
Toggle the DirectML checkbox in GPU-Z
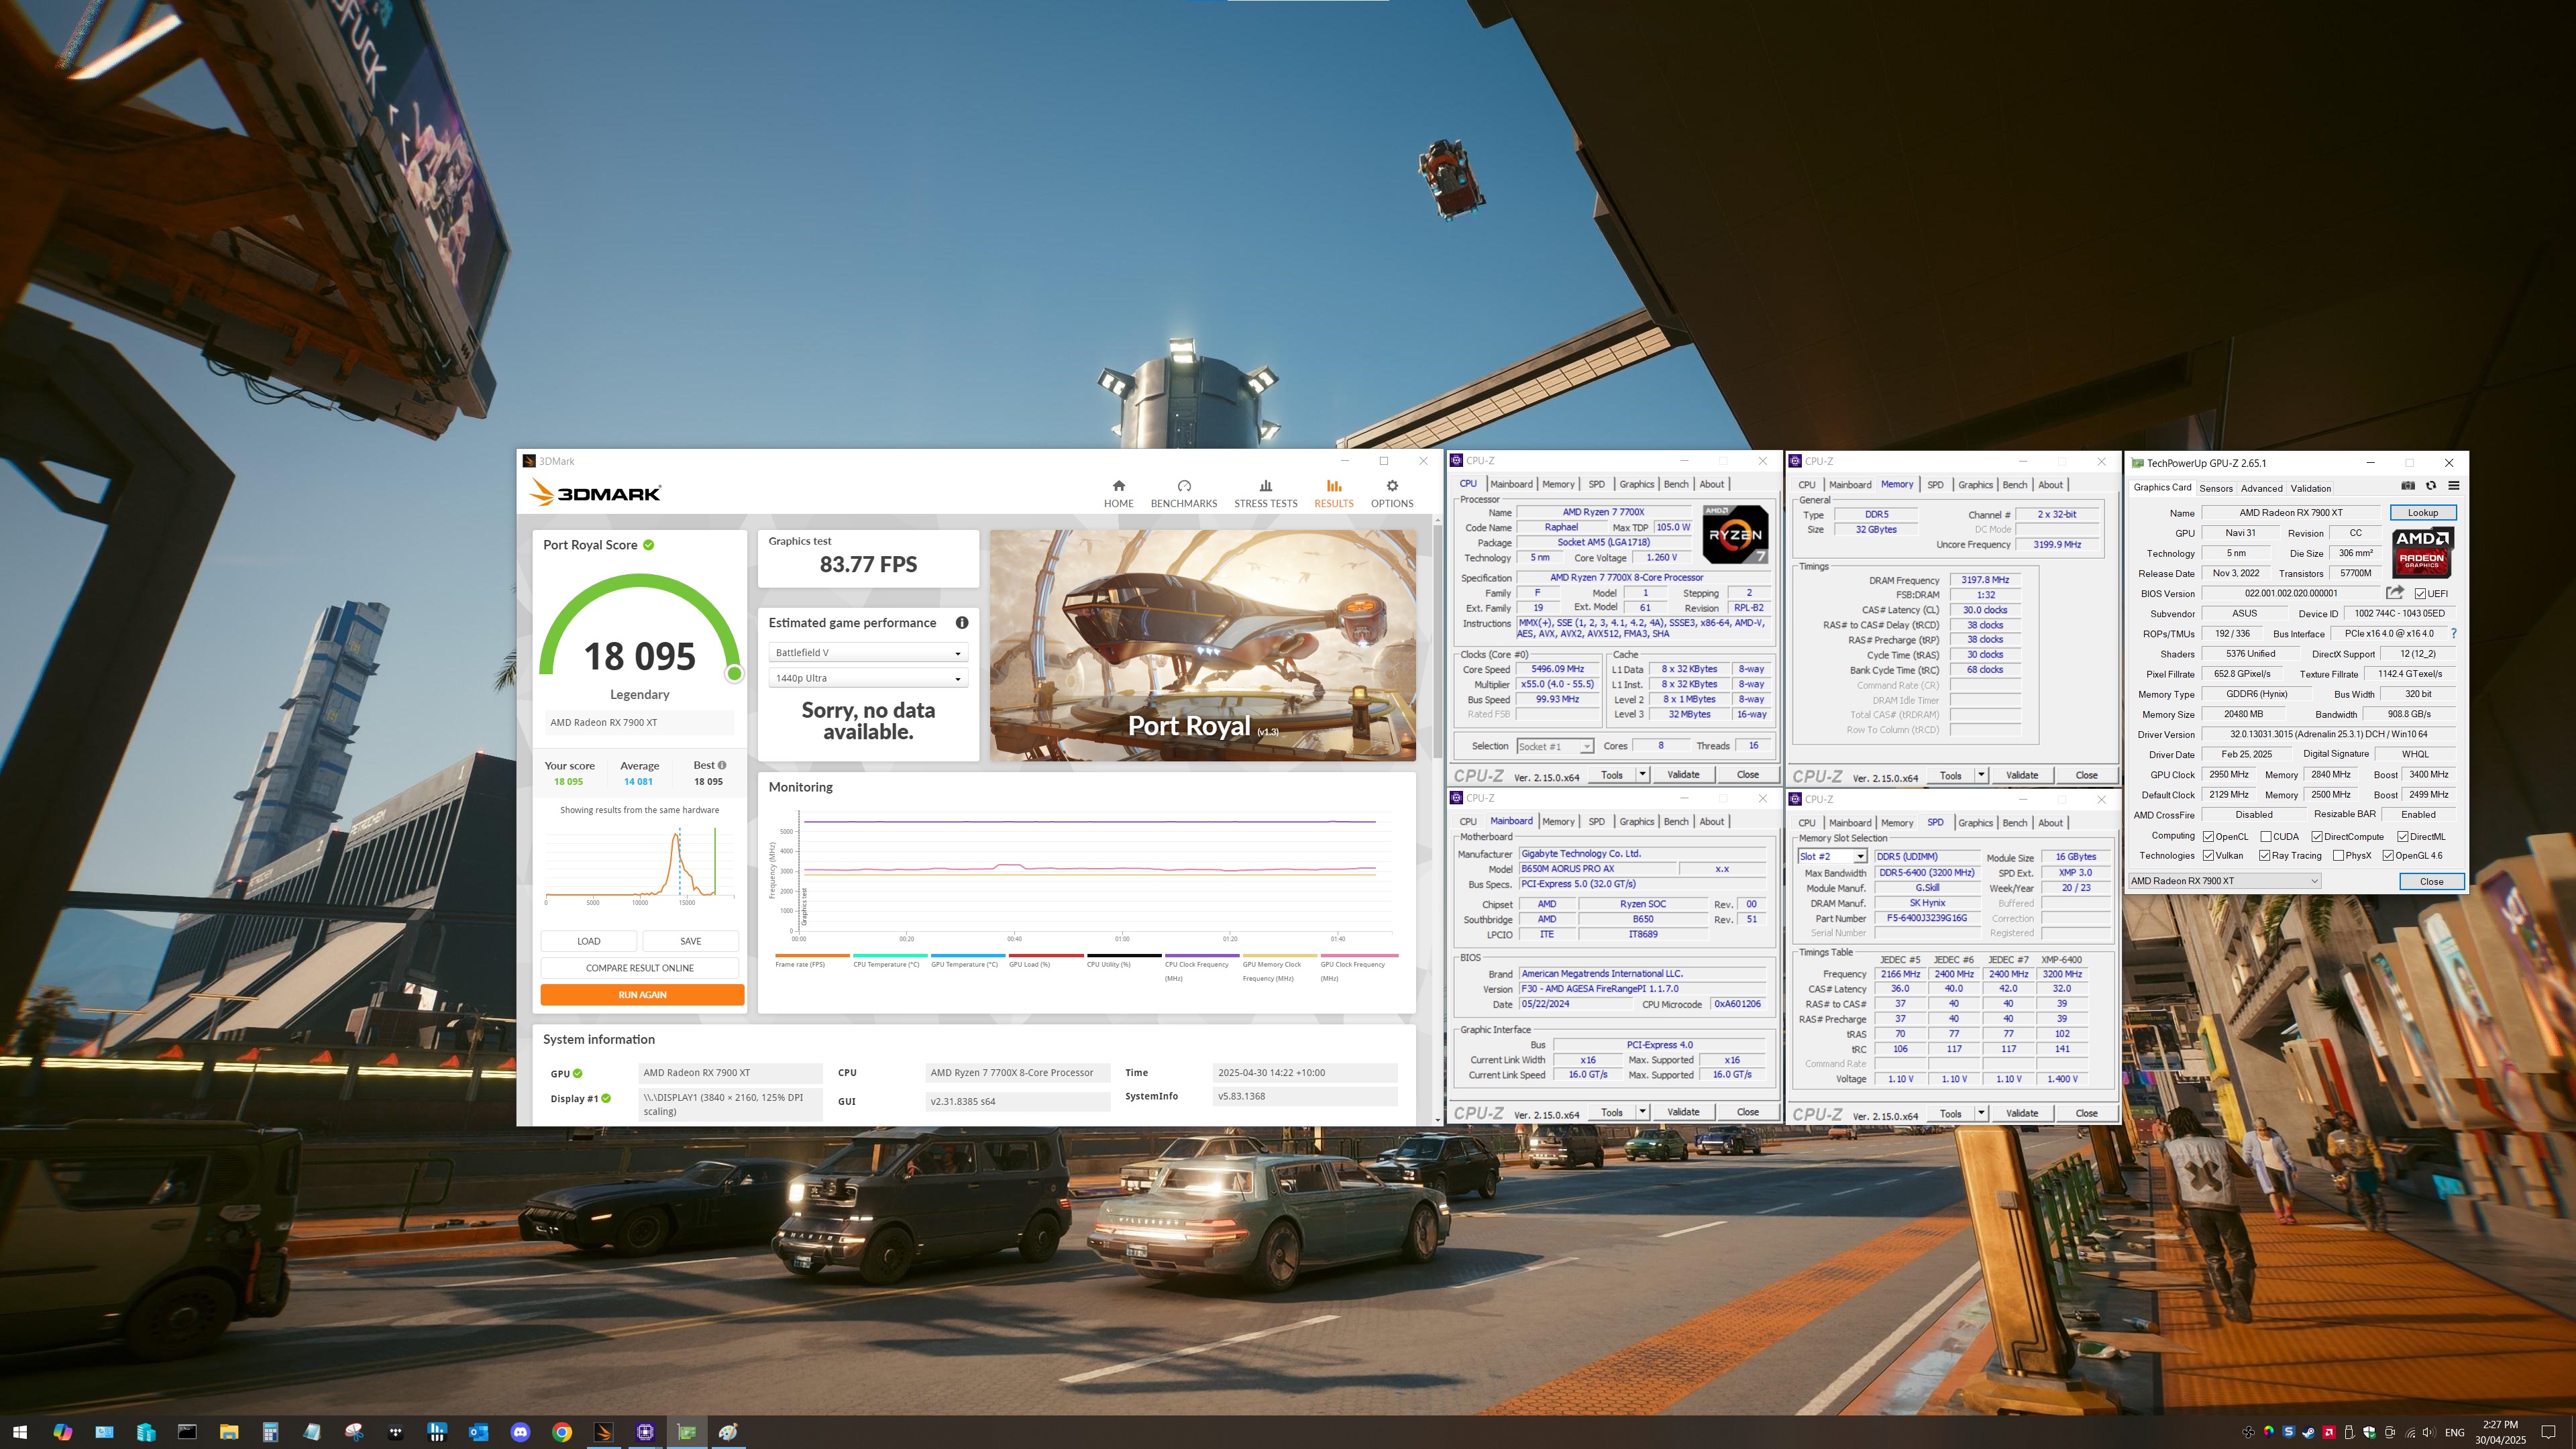coord(2402,837)
